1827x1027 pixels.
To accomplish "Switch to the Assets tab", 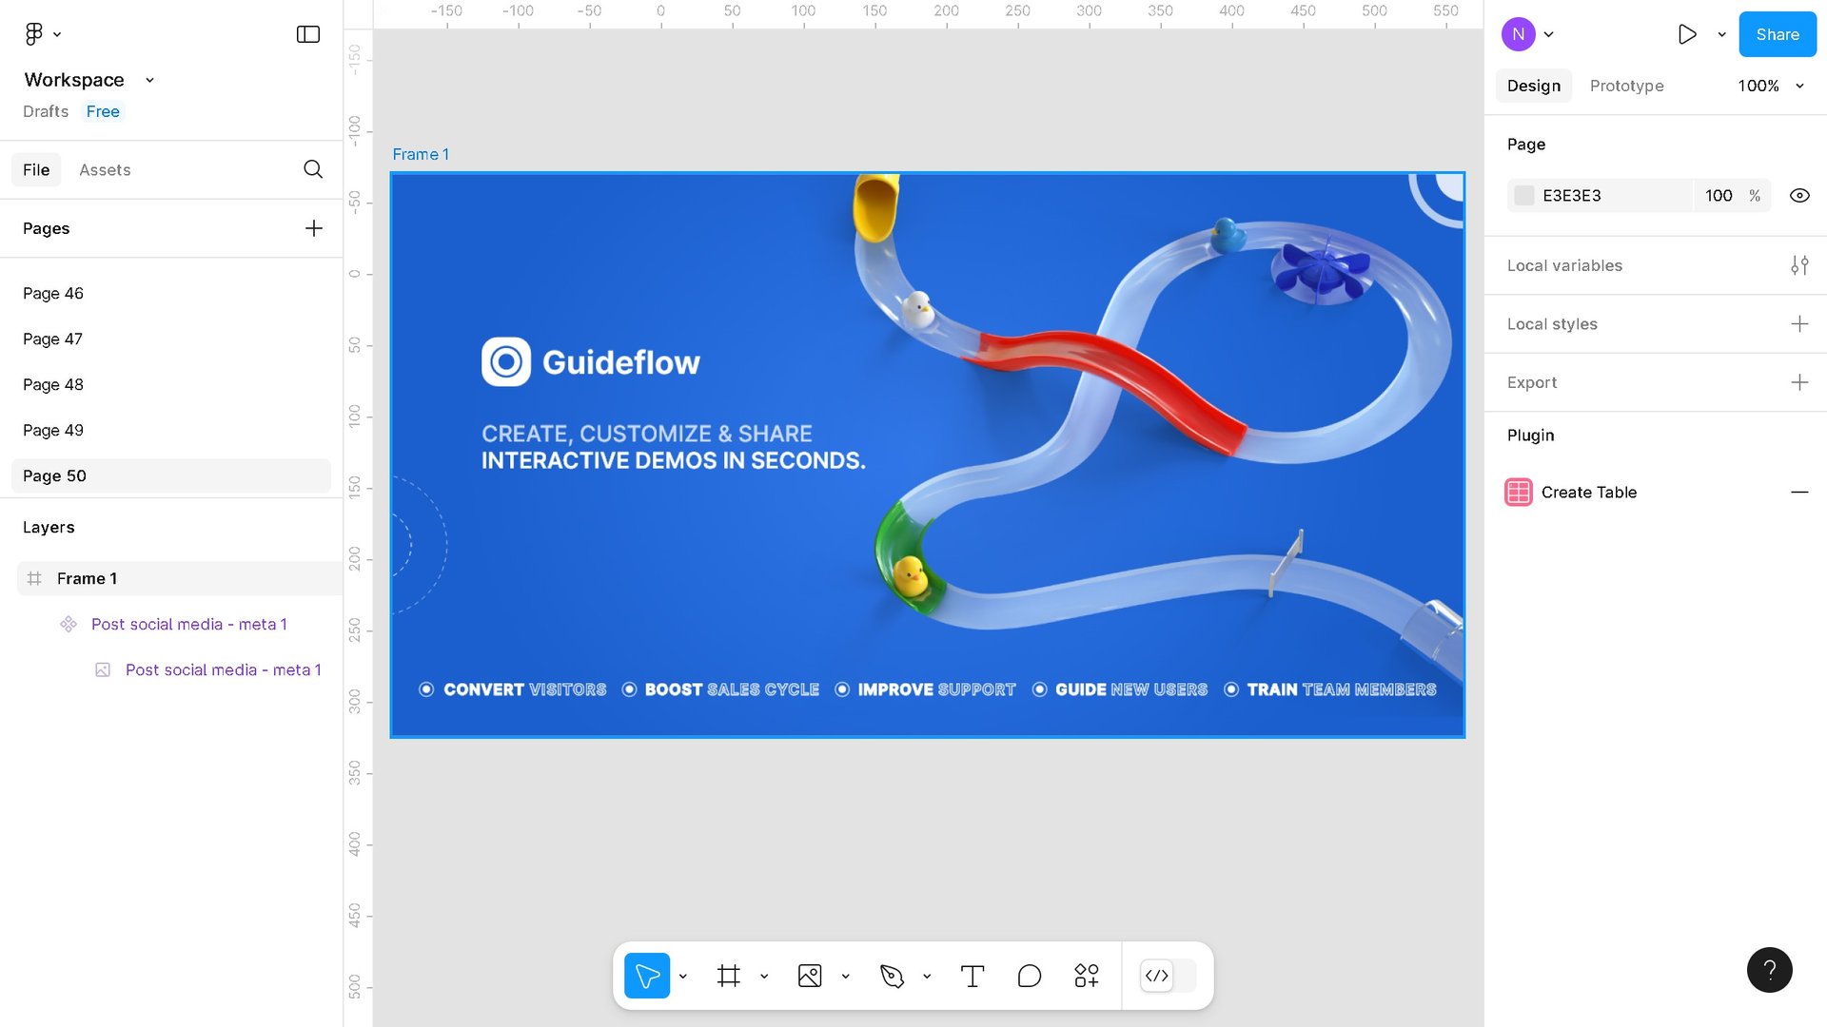I will 105,170.
